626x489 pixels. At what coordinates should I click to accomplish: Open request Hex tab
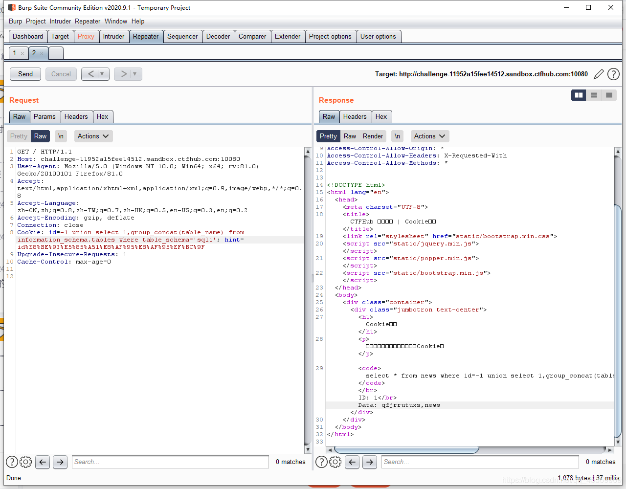[102, 116]
